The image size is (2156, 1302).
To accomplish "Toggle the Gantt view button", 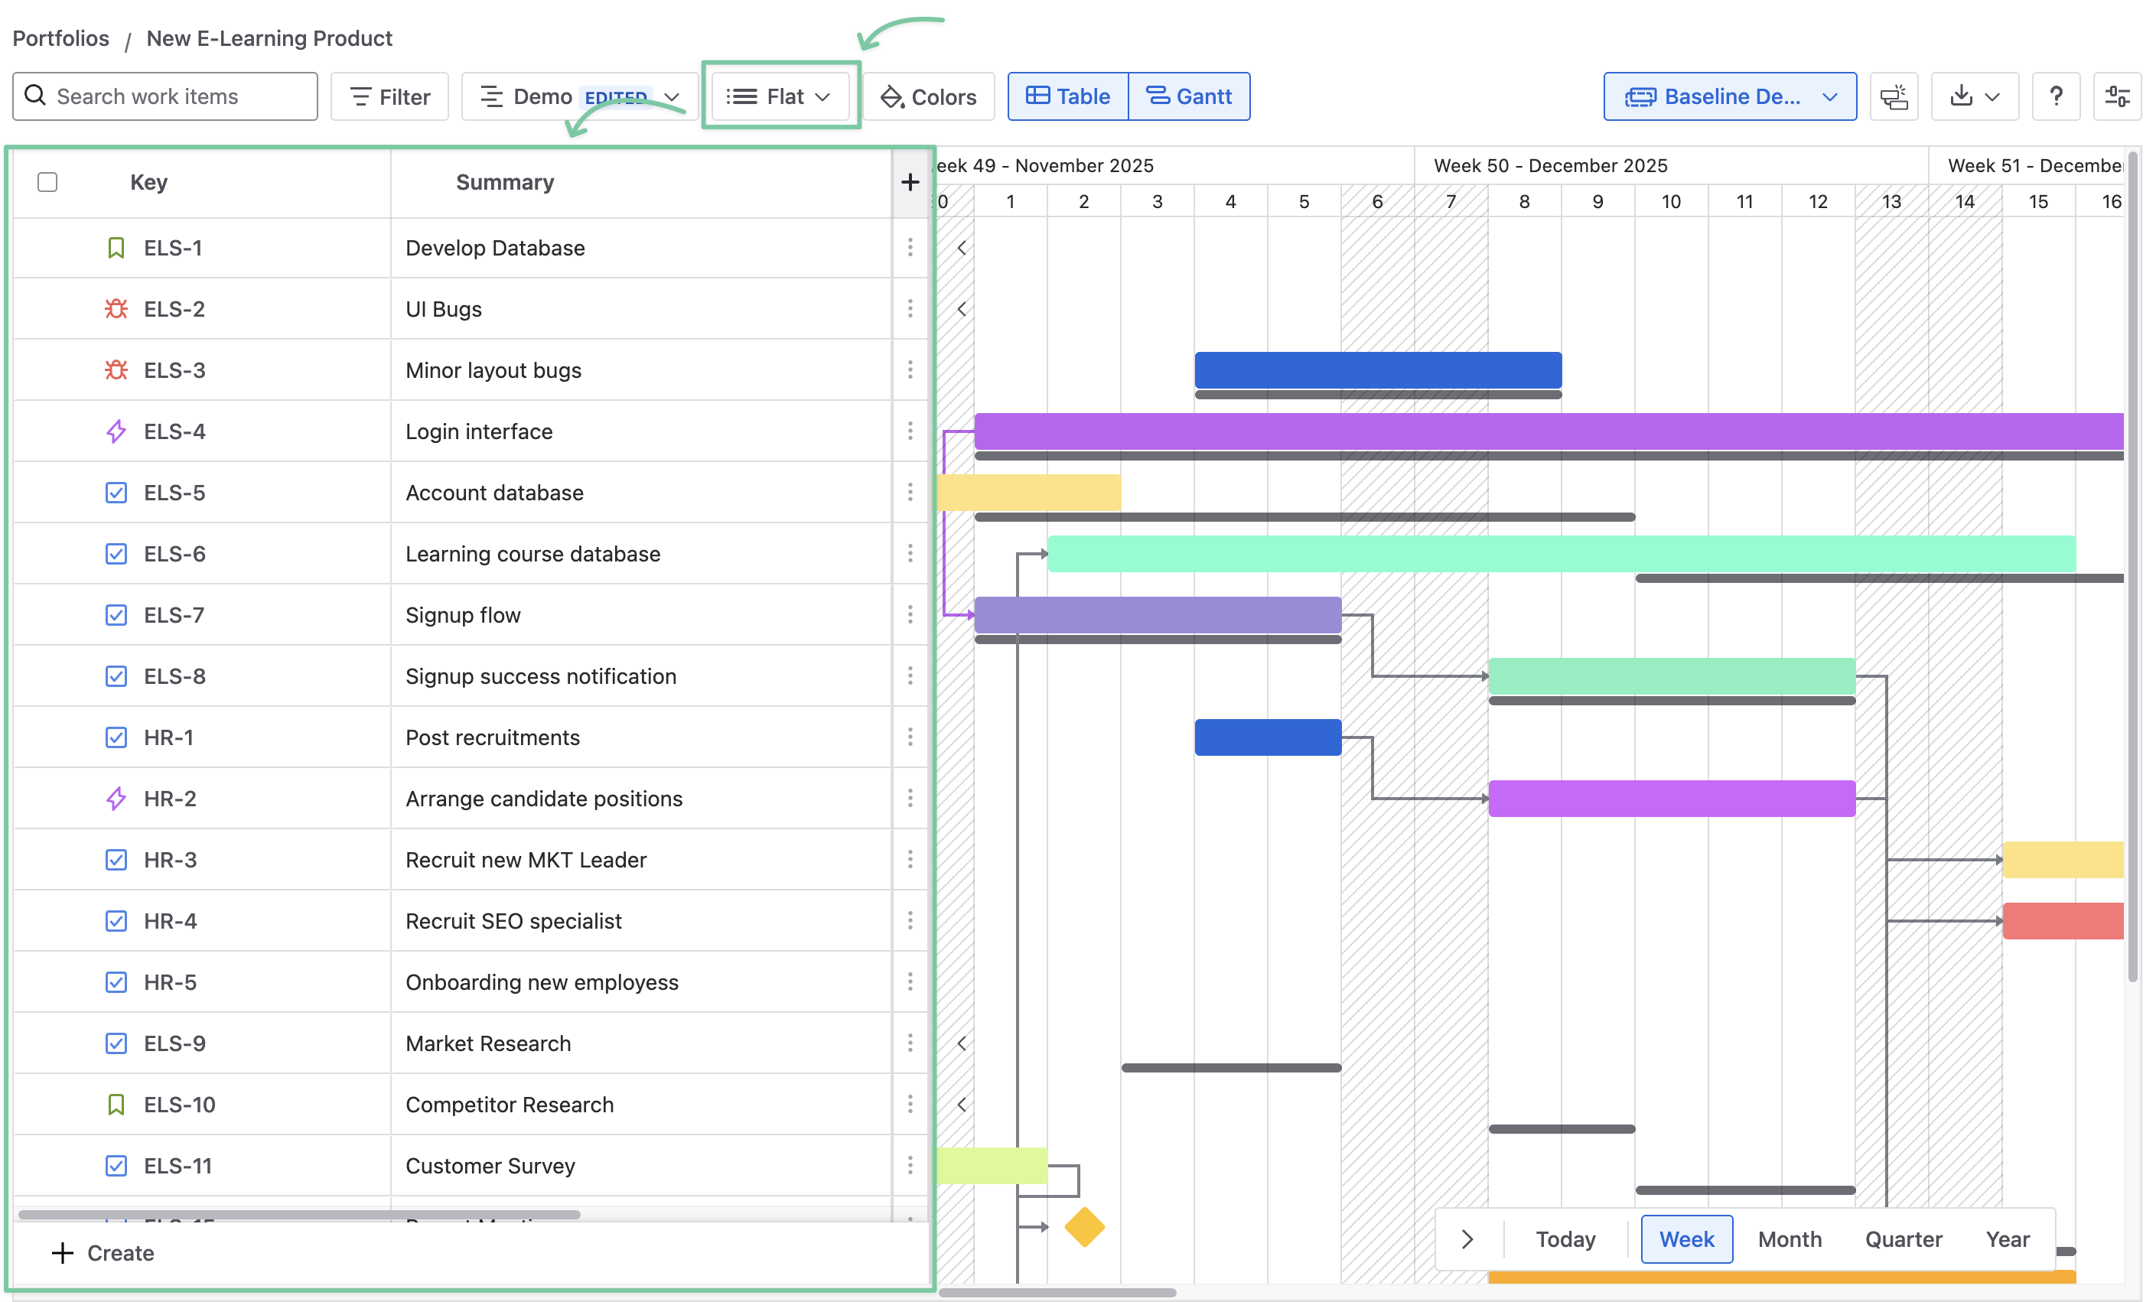I will coord(1188,96).
